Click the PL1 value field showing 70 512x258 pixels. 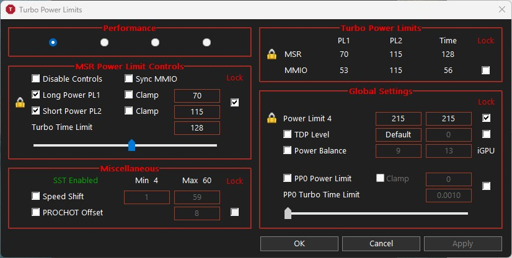point(197,96)
